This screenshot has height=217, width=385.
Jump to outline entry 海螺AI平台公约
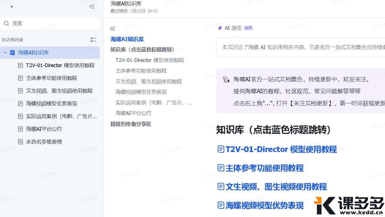click(133, 113)
